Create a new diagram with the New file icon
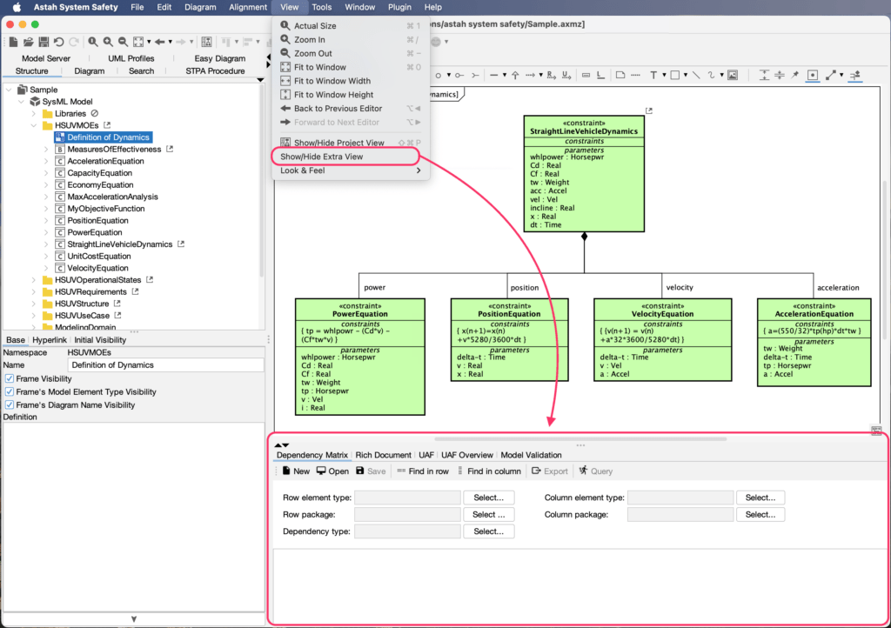This screenshot has height=628, width=891. click(x=15, y=41)
